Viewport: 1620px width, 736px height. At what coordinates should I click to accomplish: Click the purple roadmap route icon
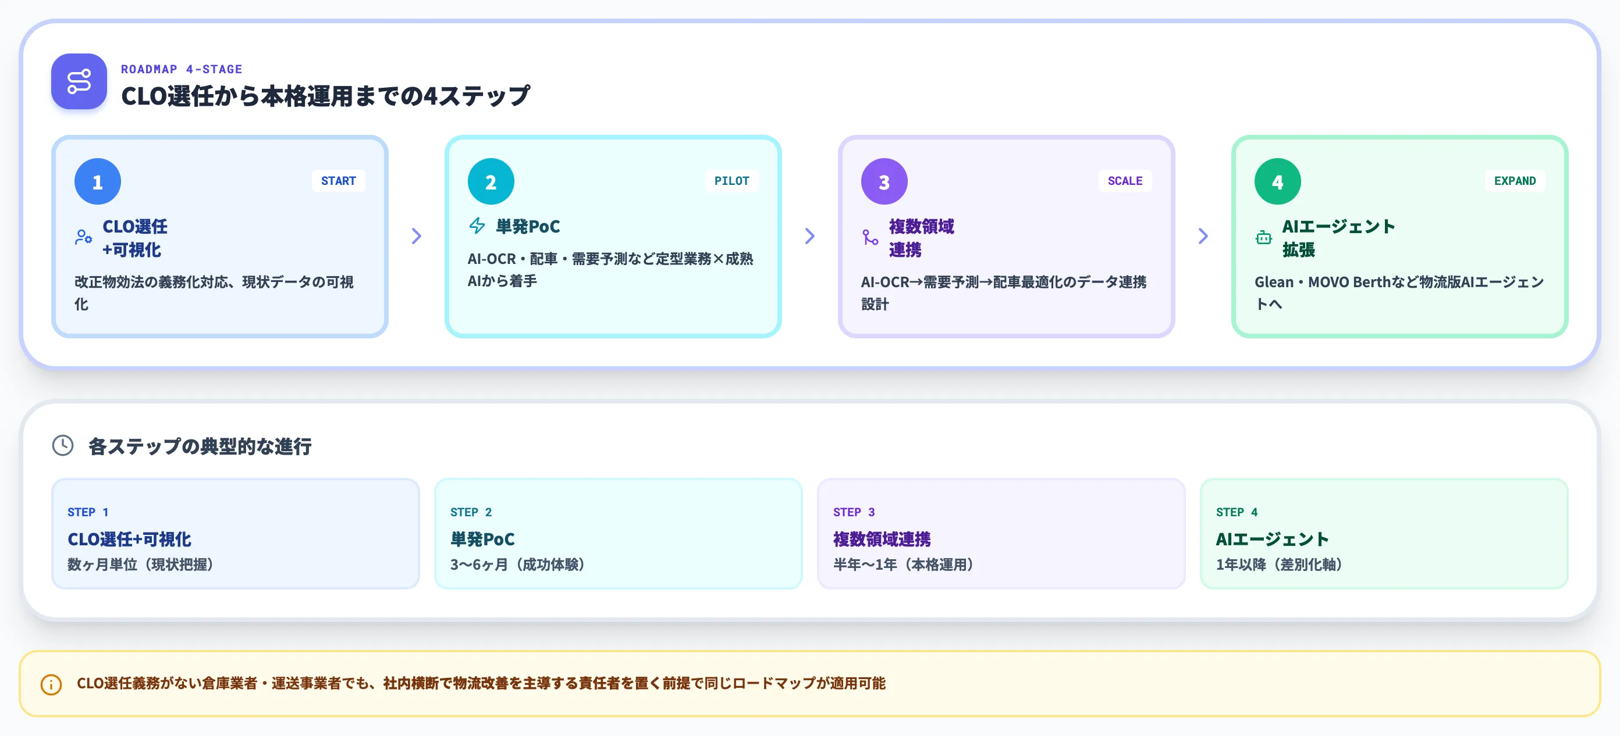coord(79,82)
